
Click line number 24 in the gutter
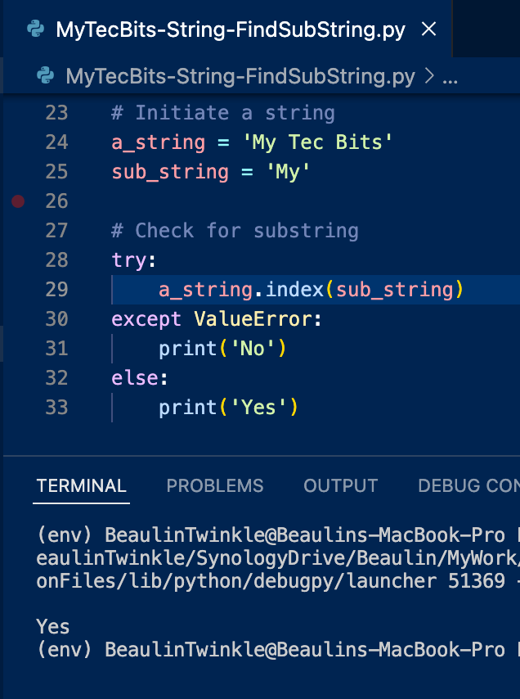[56, 142]
